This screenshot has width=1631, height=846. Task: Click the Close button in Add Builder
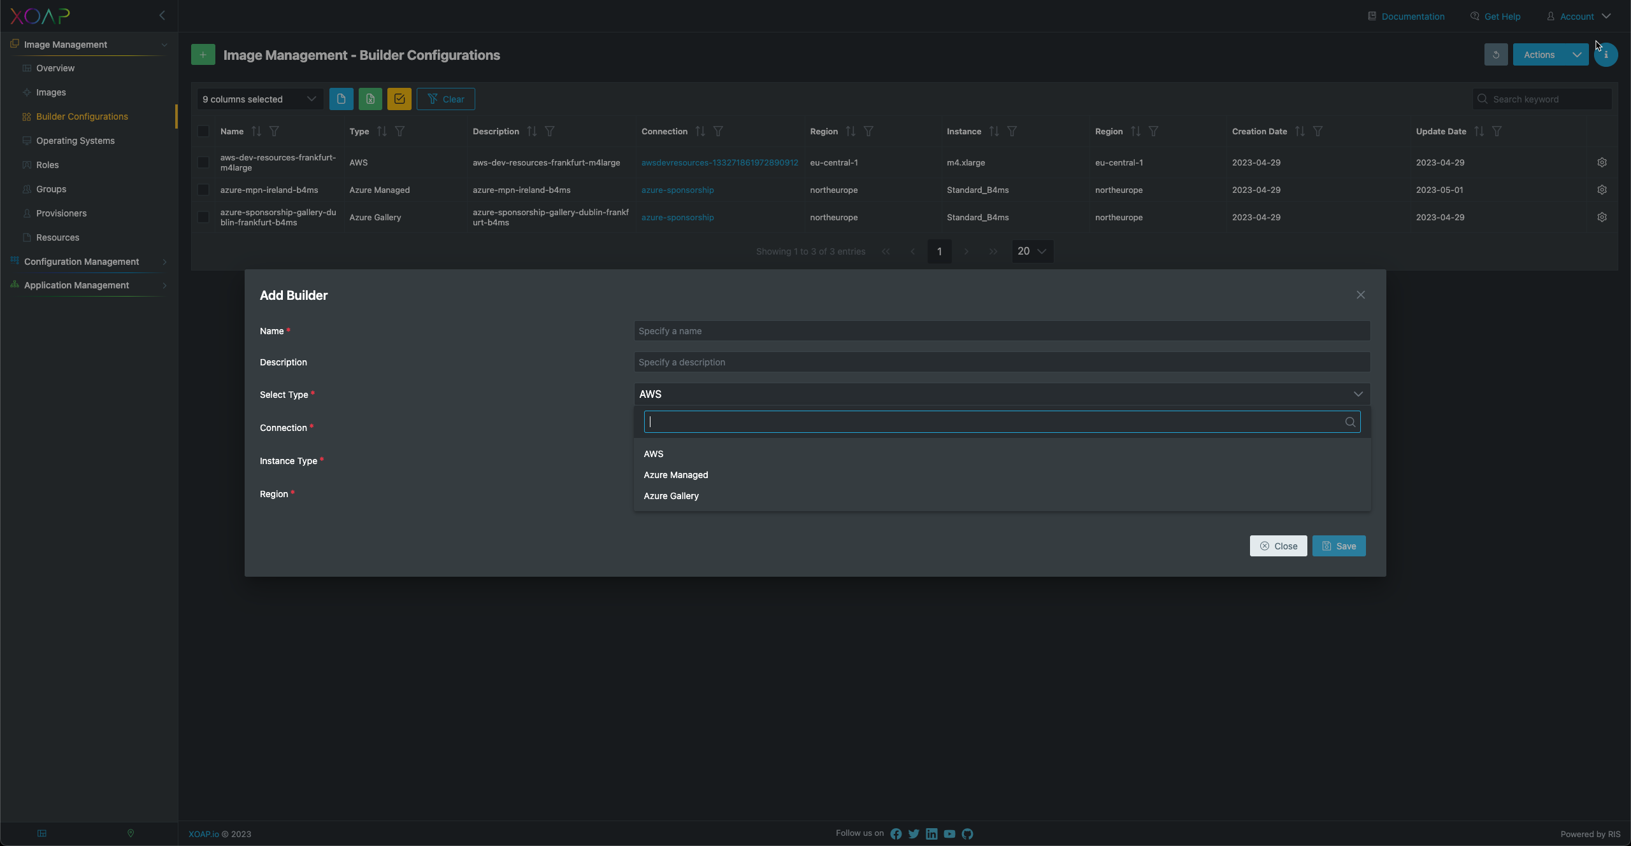tap(1278, 546)
